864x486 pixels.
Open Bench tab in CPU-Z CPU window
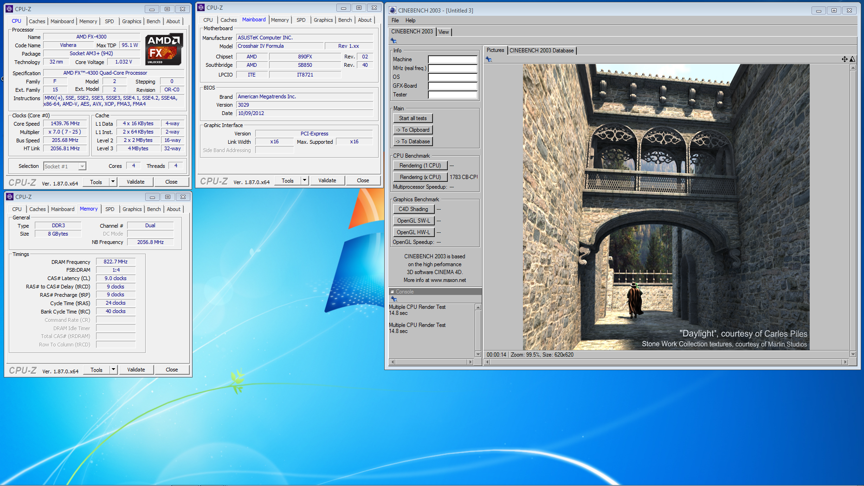153,21
